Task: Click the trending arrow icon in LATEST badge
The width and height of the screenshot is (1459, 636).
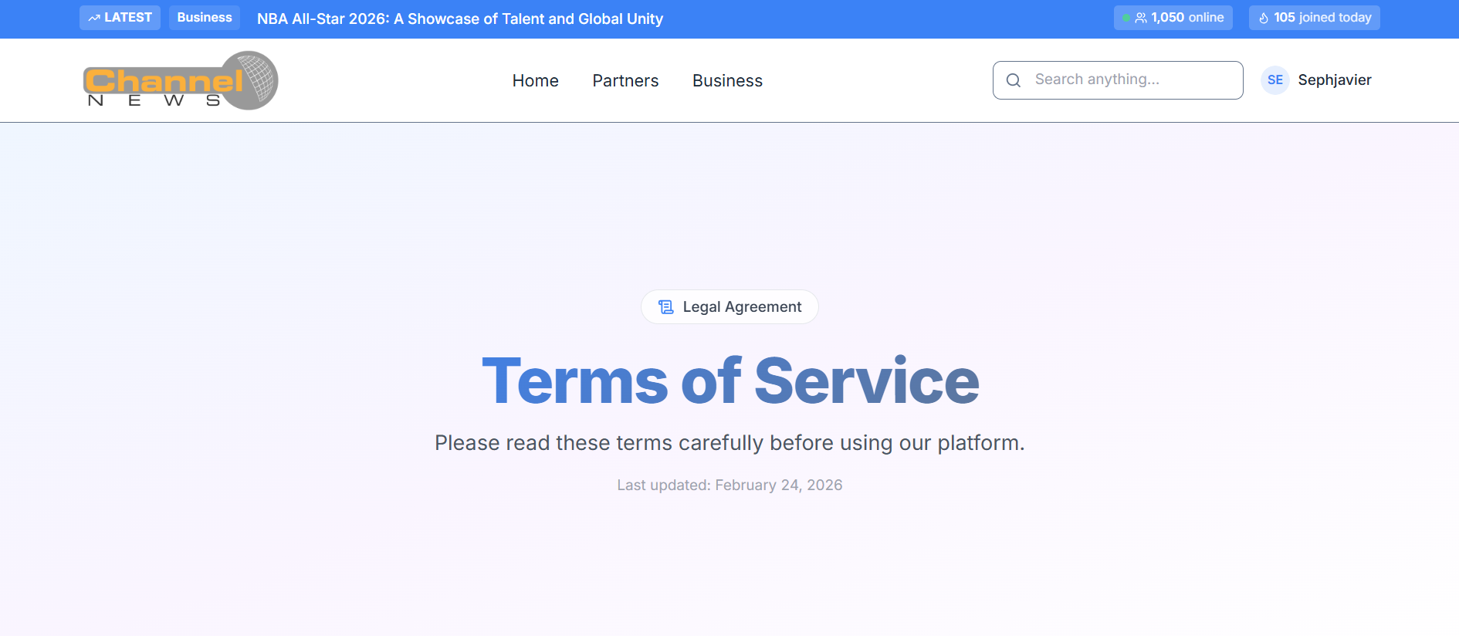Action: pos(94,18)
